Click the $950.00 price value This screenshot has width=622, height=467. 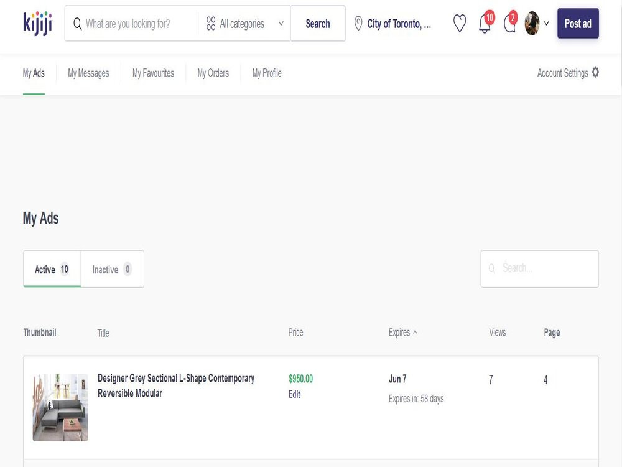pos(300,379)
